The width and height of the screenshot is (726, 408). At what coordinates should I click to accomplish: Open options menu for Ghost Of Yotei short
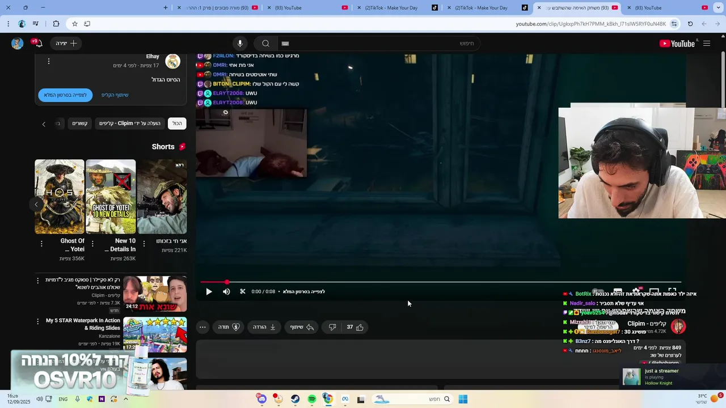point(41,244)
